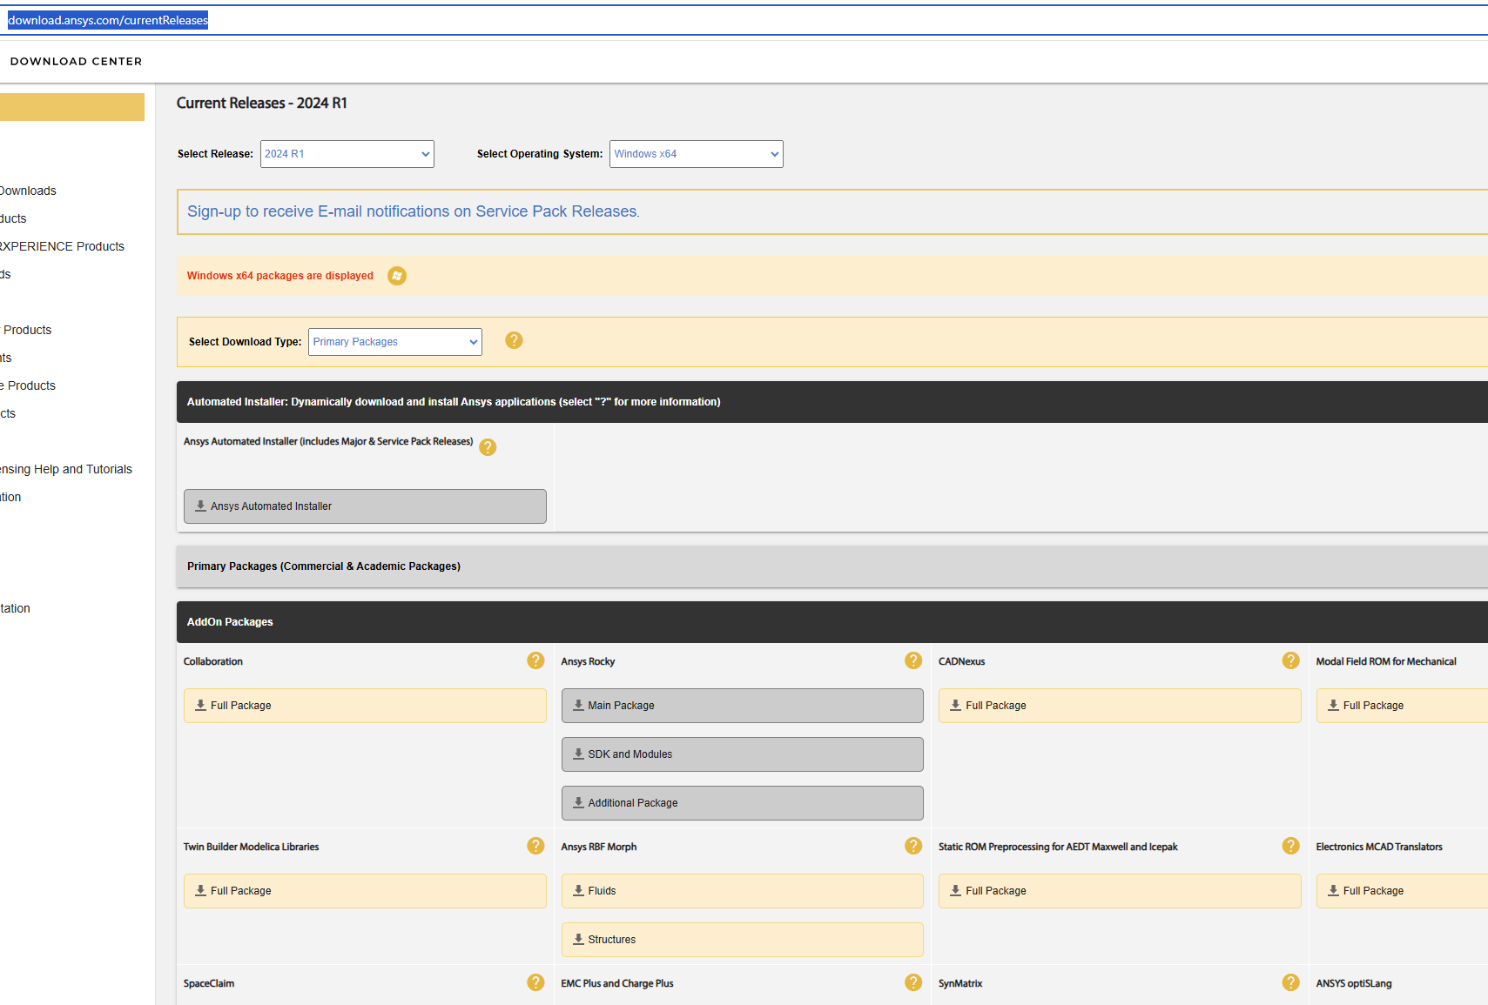Viewport: 1488px width, 1005px height.
Task: Click the browser address bar URL
Action: pyautogui.click(x=108, y=20)
